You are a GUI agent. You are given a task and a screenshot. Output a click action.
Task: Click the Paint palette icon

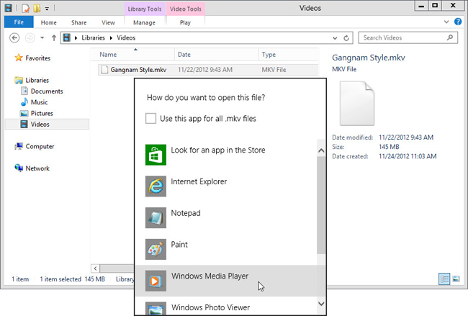click(156, 249)
